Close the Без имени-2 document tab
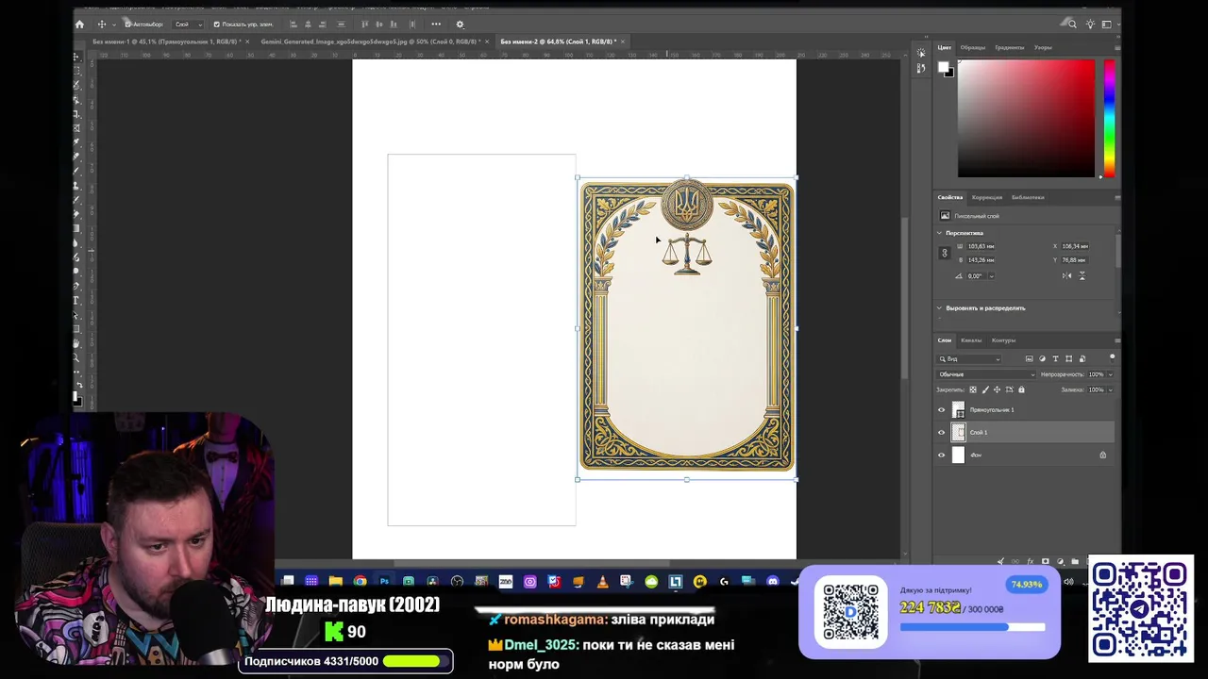1208x679 pixels. (x=624, y=41)
